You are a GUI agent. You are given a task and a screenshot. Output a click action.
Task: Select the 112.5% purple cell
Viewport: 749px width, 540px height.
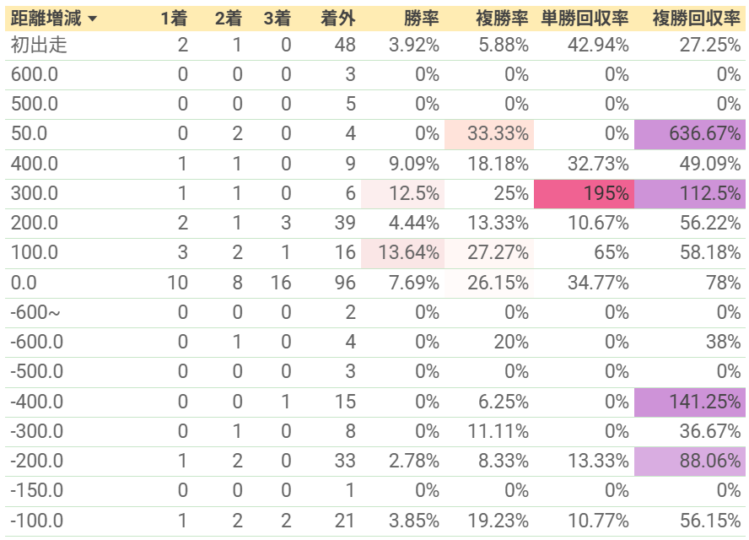690,194
